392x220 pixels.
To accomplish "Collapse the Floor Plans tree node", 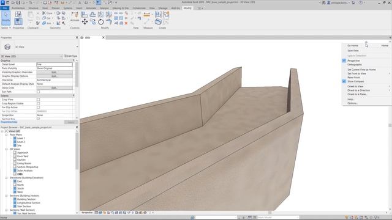I will (x=6, y=134).
